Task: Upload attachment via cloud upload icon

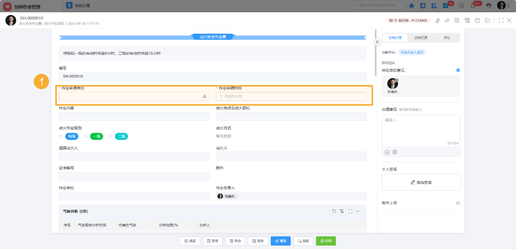Action: [458, 204]
